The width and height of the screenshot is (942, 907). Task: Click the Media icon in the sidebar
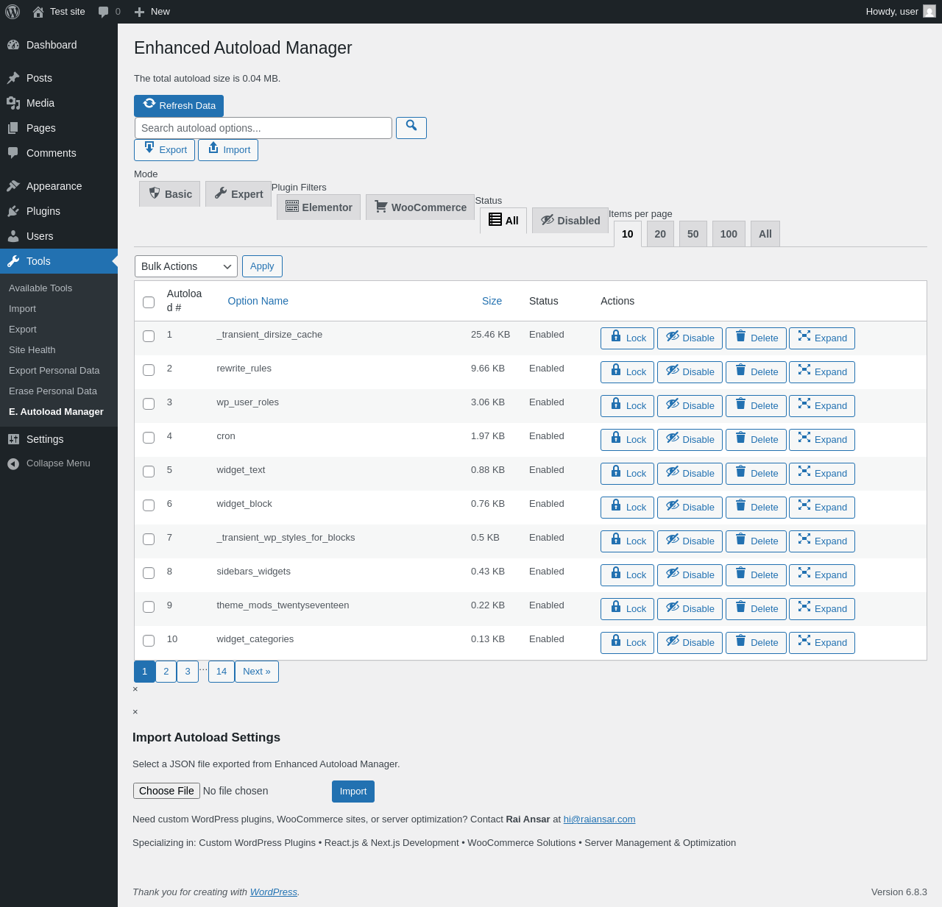point(13,103)
